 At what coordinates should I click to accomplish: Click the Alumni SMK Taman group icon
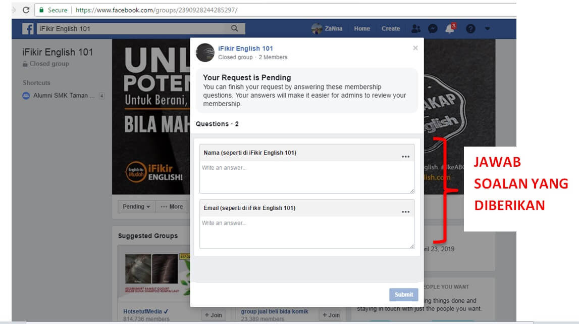click(26, 96)
